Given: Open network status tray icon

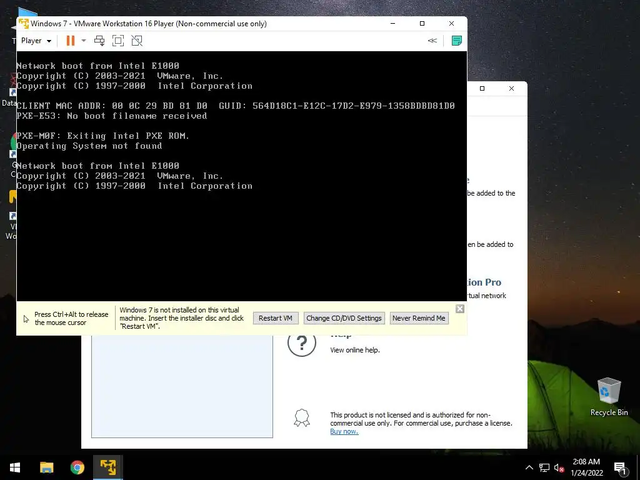Looking at the screenshot, I should click(x=544, y=467).
